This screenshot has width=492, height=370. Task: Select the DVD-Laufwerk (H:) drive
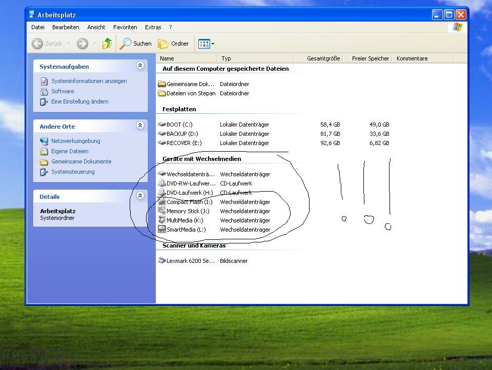pos(189,193)
